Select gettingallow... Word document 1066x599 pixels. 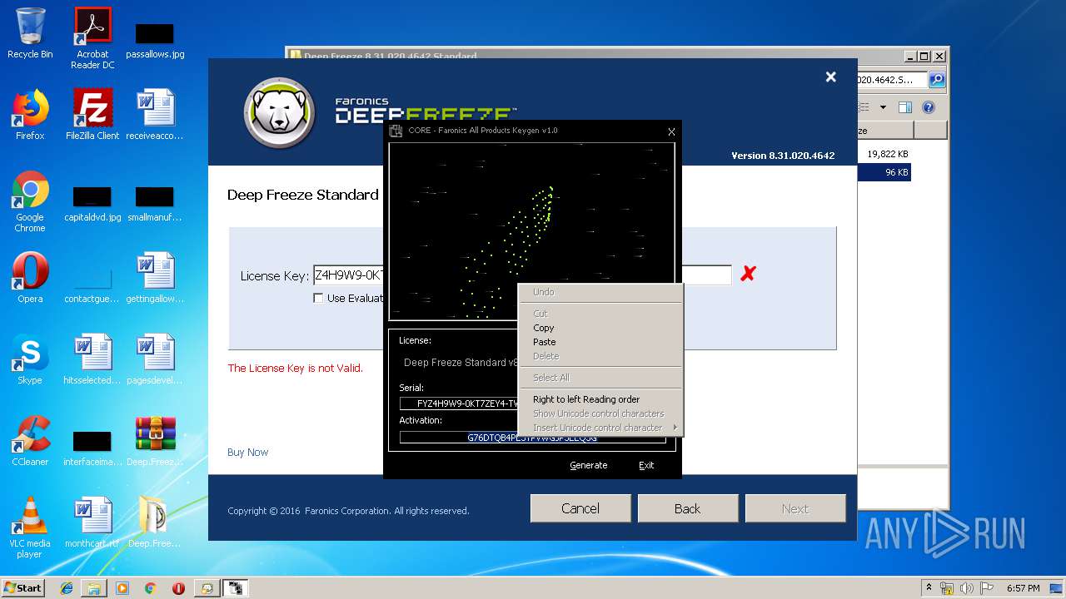coord(155,278)
